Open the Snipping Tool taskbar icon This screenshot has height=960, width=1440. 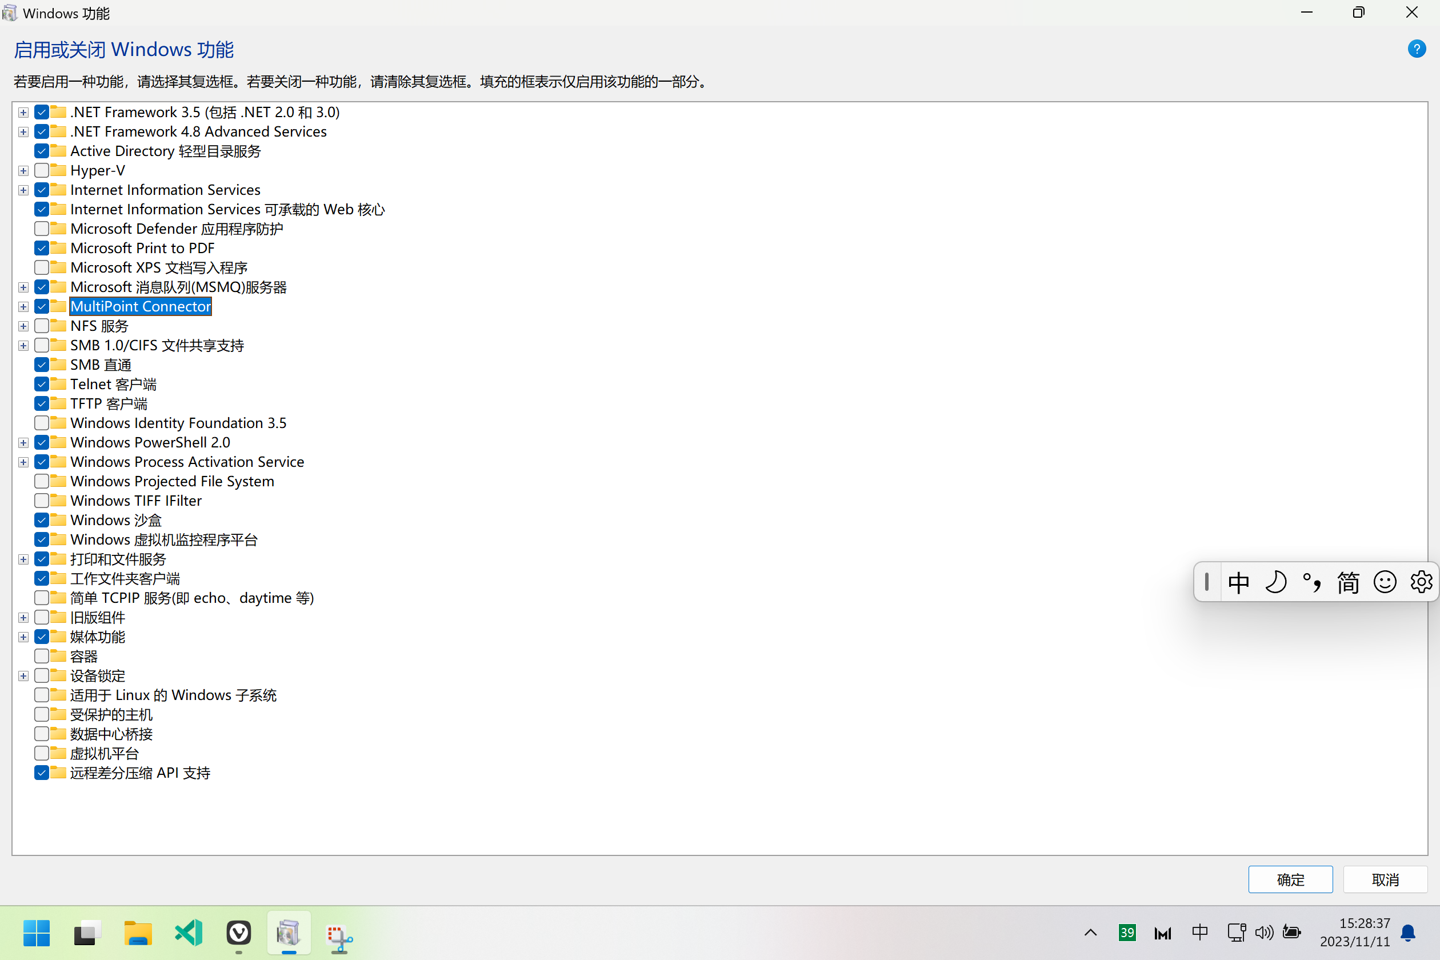point(339,937)
